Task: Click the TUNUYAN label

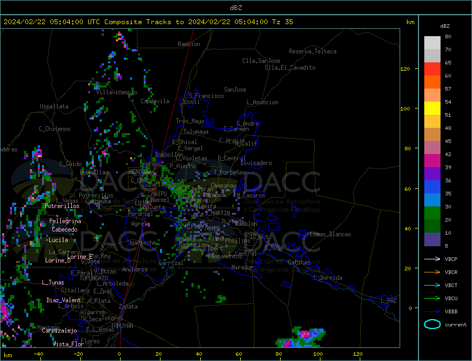Action: point(122,326)
